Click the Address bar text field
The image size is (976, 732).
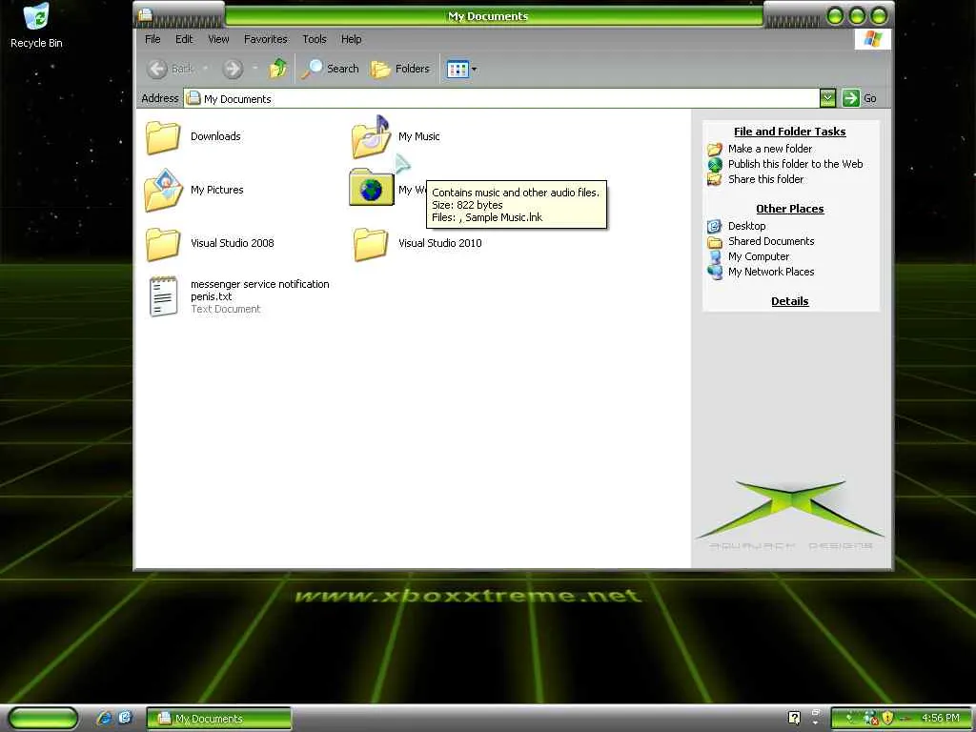(501, 98)
